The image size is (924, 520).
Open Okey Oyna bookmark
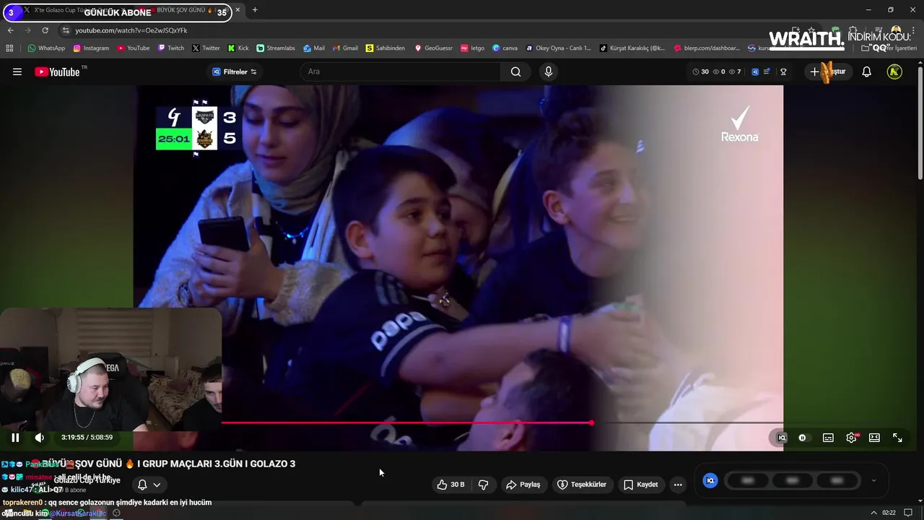[558, 48]
